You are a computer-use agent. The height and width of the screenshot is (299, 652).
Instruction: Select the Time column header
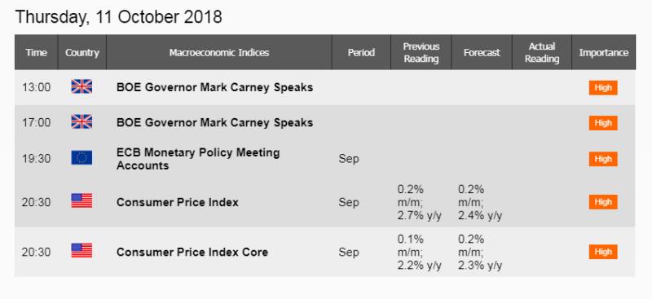[x=36, y=52]
